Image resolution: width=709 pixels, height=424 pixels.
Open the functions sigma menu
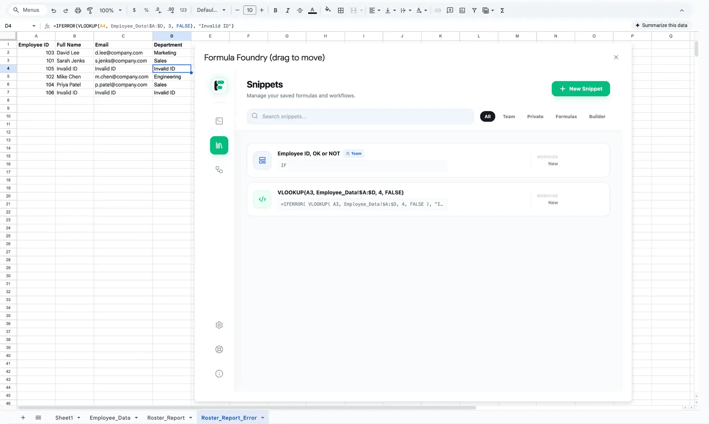[502, 10]
